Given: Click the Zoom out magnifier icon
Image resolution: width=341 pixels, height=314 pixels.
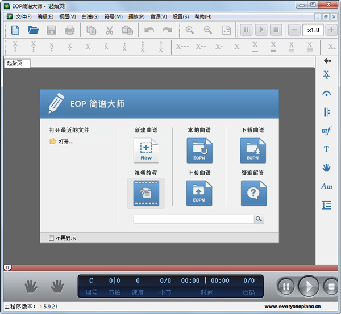Looking at the screenshot, I should tap(208, 30).
